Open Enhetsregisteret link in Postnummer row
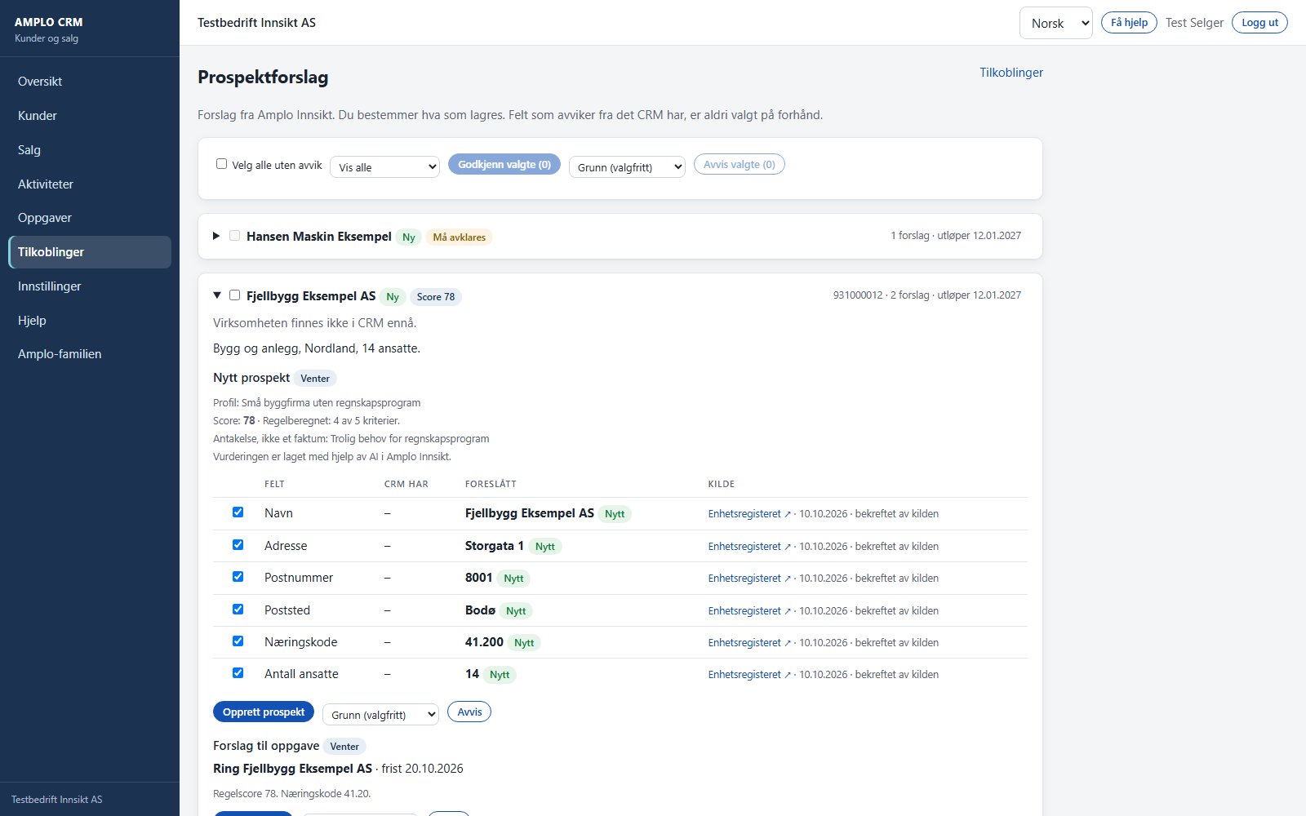This screenshot has height=816, width=1306. (x=749, y=579)
